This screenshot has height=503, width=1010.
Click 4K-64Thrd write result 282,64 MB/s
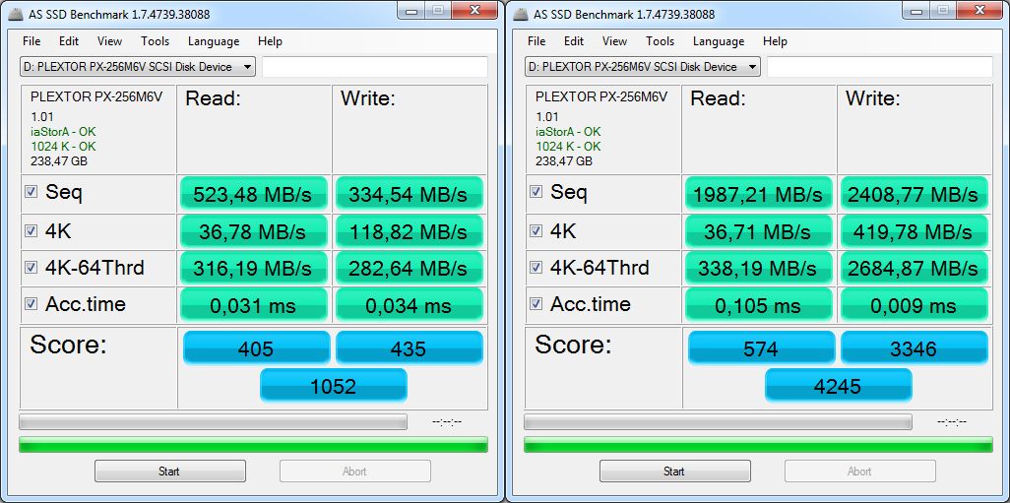[410, 268]
